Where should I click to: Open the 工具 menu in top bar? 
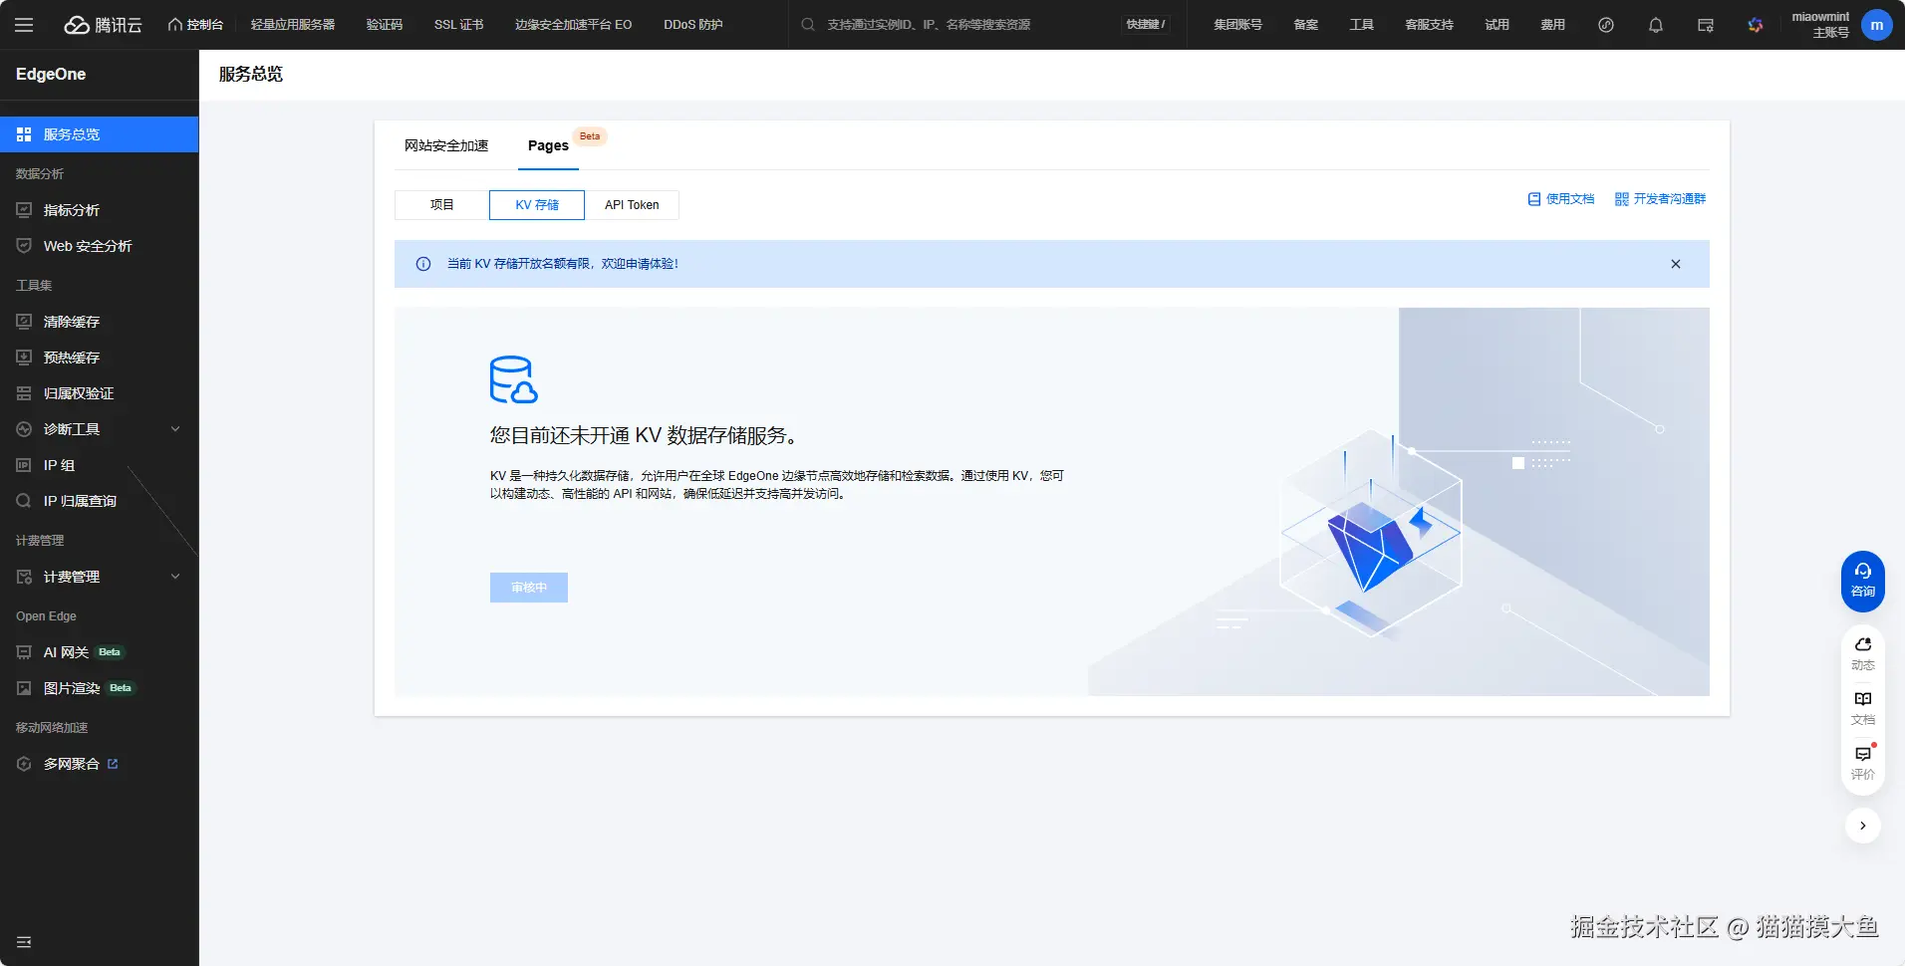click(x=1362, y=25)
